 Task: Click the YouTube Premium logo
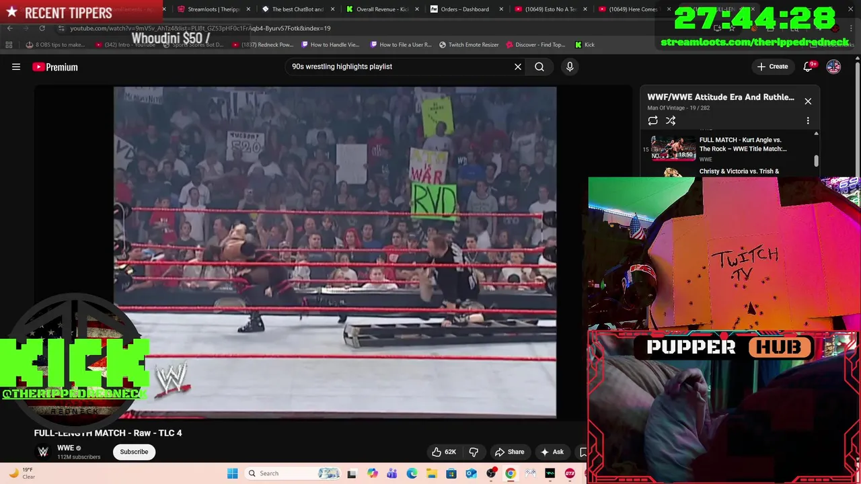coord(55,67)
